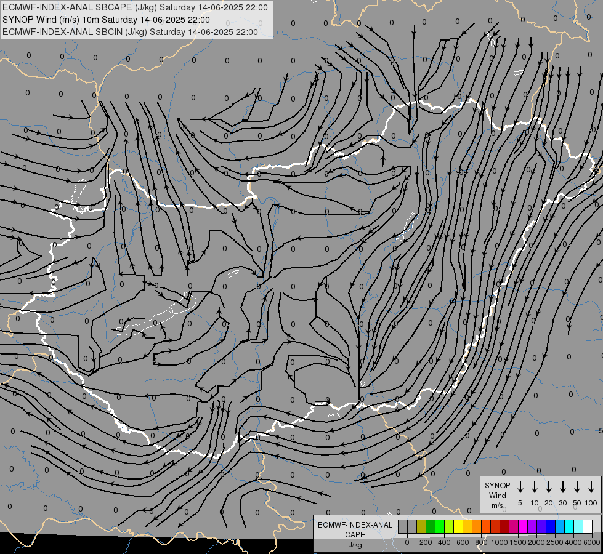Pick the sky blue swatch right of 2500 tick
This screenshot has width=603, height=554.
(561, 526)
